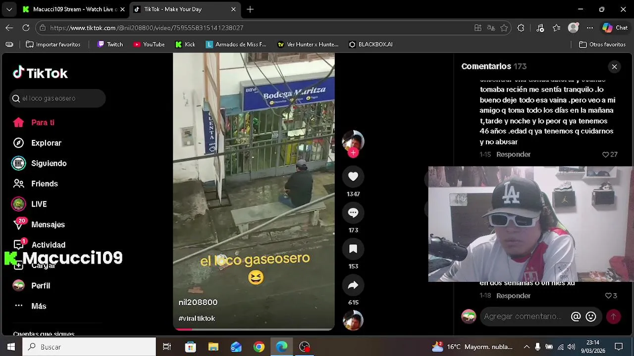Open Importar favoritos bookmark
Viewport: 634px width, 356px height.
[53, 44]
